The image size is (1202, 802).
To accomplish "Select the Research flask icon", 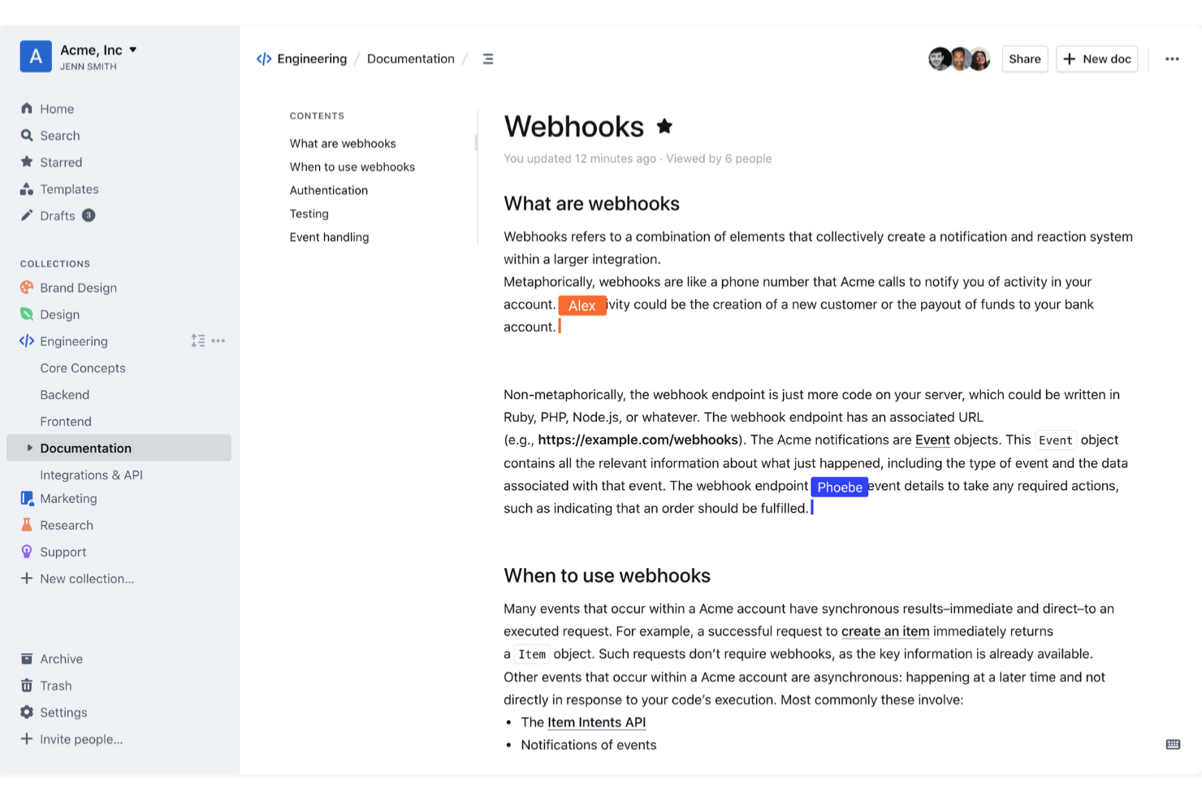I will pos(27,524).
